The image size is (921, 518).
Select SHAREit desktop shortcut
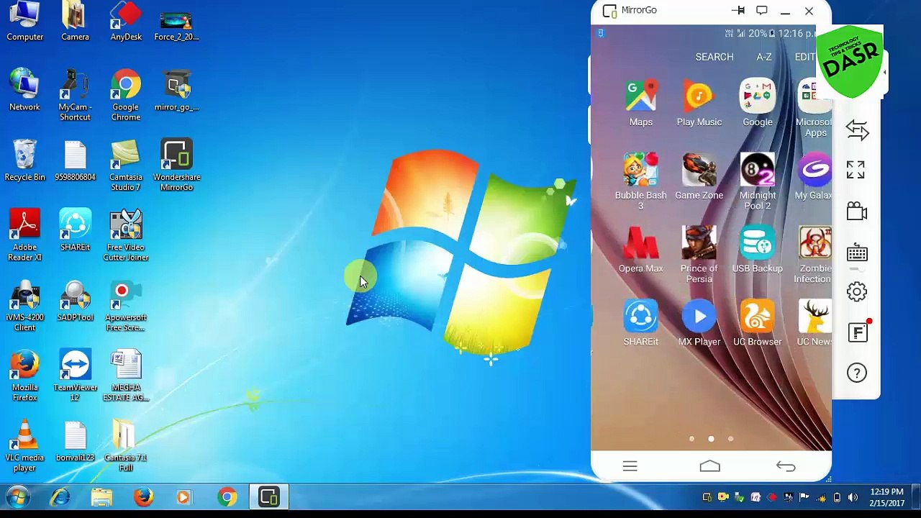click(75, 230)
